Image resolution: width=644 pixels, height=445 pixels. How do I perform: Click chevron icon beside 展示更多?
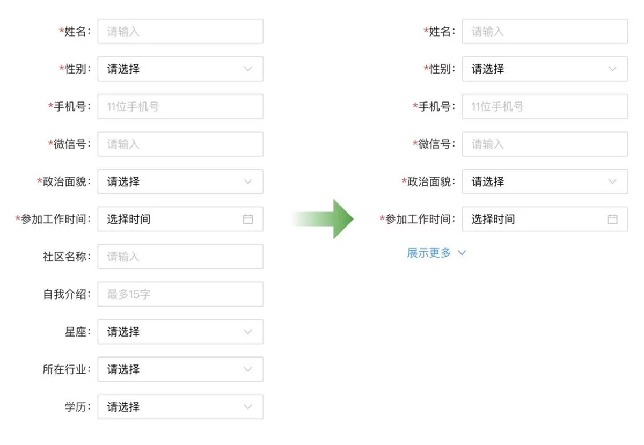pyautogui.click(x=462, y=253)
